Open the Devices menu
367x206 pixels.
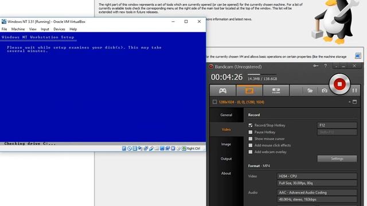59,29
